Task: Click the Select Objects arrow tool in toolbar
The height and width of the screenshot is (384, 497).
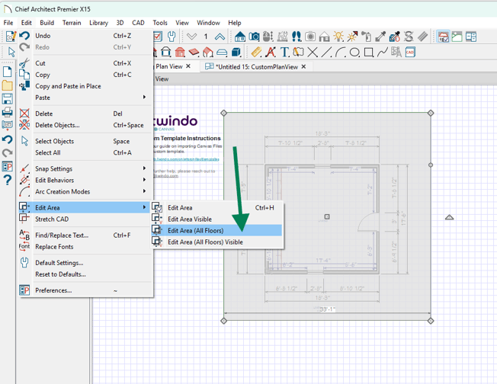Action: tap(11, 52)
